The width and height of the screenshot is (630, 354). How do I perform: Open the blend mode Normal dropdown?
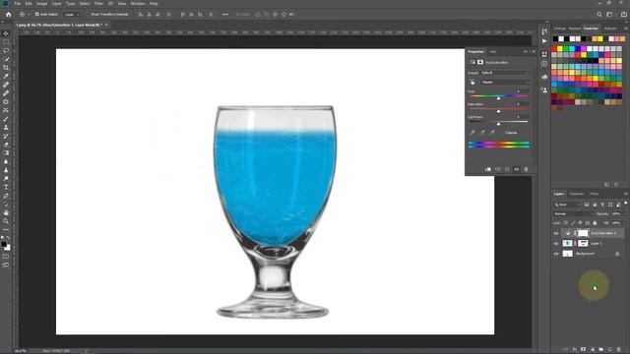click(x=573, y=214)
